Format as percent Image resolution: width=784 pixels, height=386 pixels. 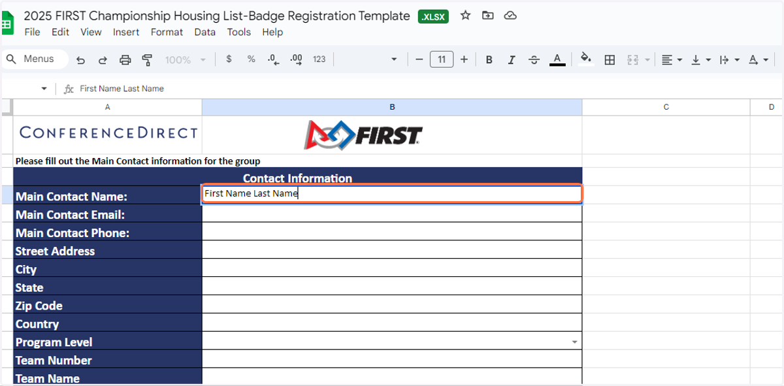click(251, 59)
